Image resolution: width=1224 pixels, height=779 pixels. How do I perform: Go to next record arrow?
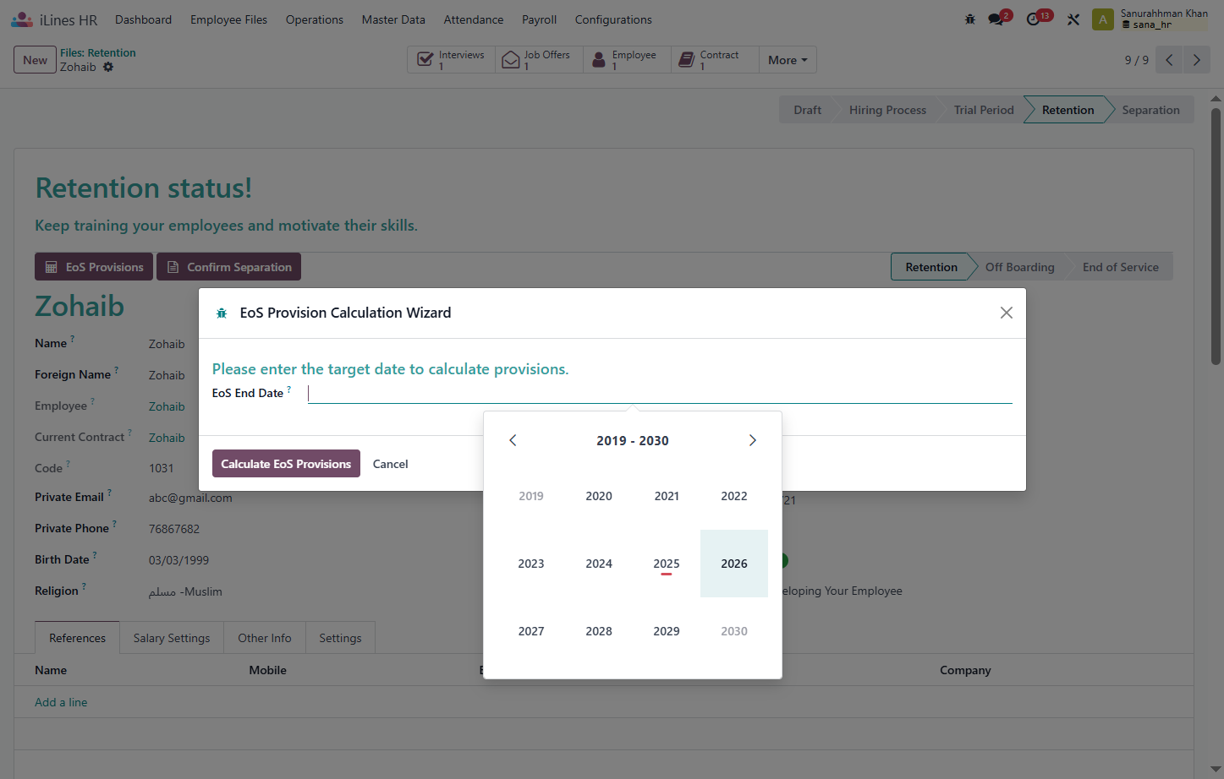point(1196,60)
